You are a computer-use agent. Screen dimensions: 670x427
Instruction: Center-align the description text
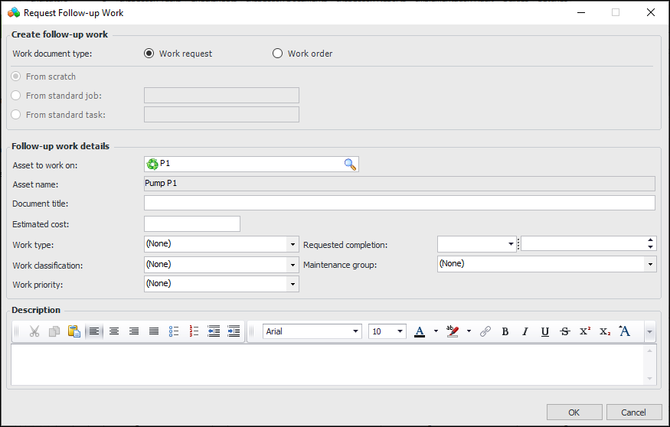click(x=114, y=331)
